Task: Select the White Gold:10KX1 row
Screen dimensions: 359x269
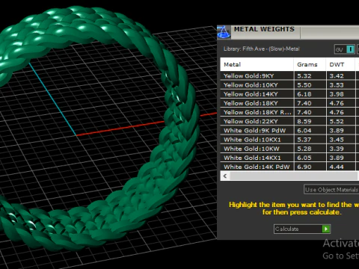Action: (x=289, y=140)
